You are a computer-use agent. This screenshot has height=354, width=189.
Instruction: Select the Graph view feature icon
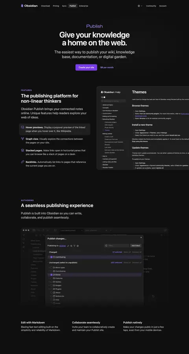click(22, 139)
